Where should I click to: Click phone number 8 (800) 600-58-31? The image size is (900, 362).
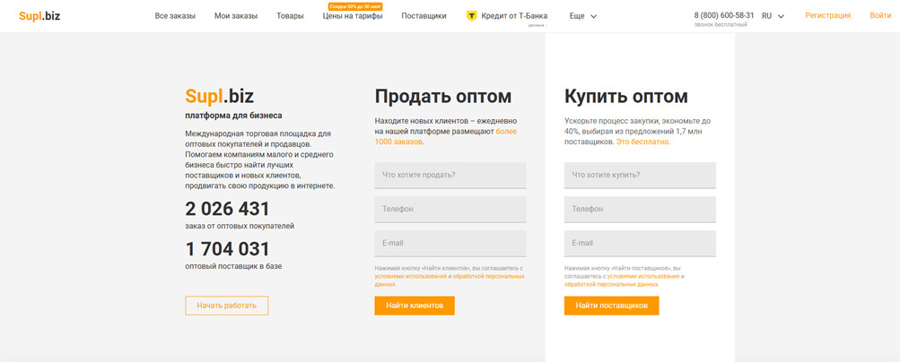pyautogui.click(x=724, y=15)
